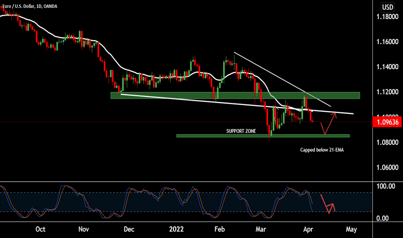403x238 pixels.
Task: Click the 2022 label on time axis
Action: (x=176, y=229)
